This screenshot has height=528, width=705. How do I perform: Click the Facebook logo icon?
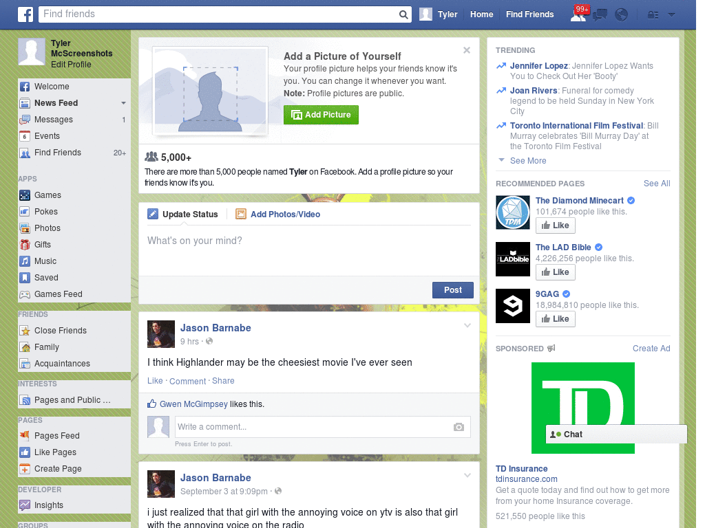(25, 14)
